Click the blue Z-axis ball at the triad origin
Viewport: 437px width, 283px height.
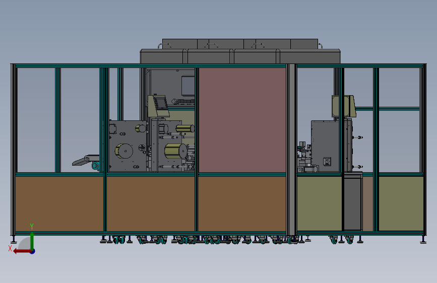pos(33,251)
